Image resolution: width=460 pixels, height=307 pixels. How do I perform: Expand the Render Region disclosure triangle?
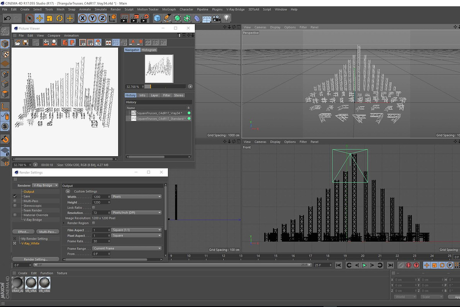[64, 223]
